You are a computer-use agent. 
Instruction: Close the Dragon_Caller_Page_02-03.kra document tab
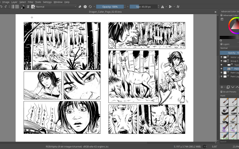tap(215, 12)
